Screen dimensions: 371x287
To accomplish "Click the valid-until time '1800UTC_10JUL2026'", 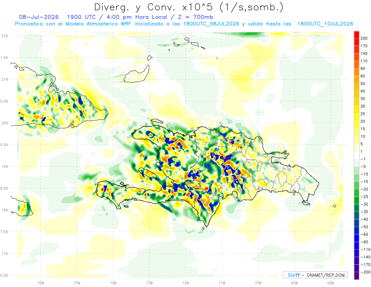I will (x=325, y=24).
